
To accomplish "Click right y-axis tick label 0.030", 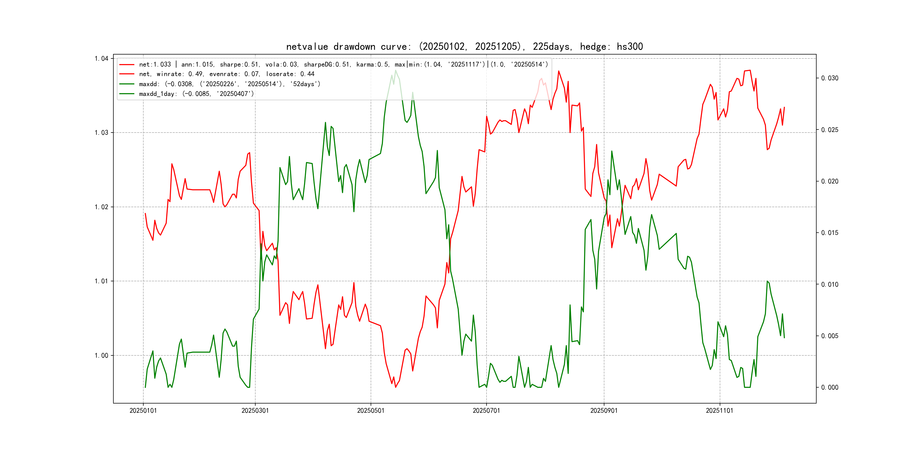I will pos(829,78).
